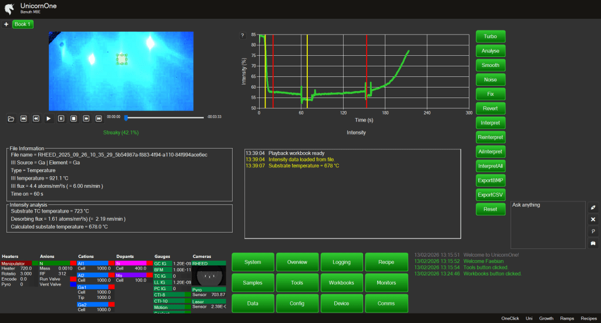Image resolution: width=601 pixels, height=323 pixels.
Task: Click the rocket send icon beside Ask anything
Action: [x=593, y=208]
